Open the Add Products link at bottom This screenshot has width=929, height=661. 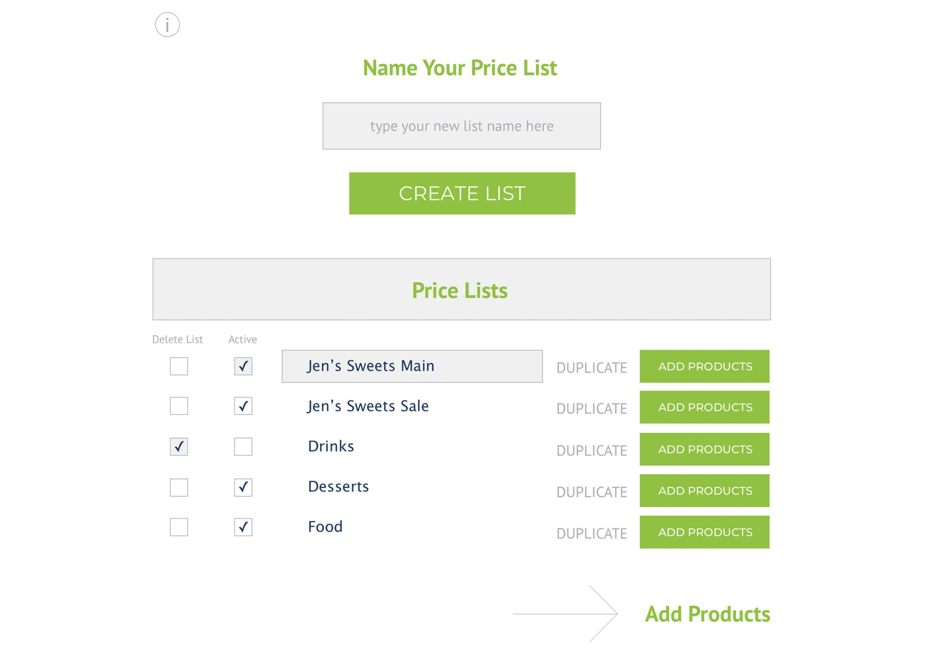(x=707, y=614)
